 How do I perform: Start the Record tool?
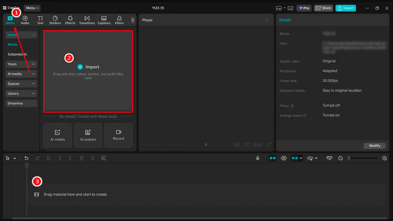(118, 135)
